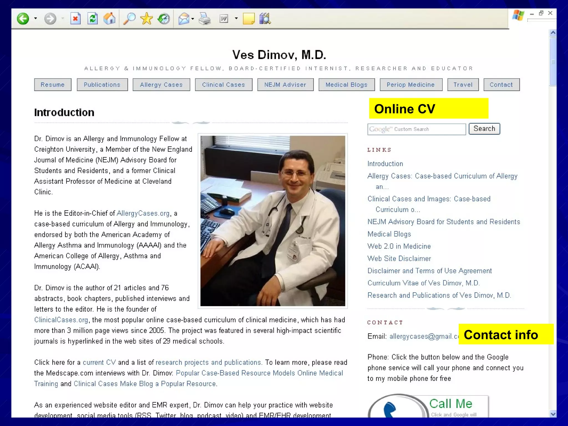Open the current CV link
The image size is (568, 426).
click(99, 362)
